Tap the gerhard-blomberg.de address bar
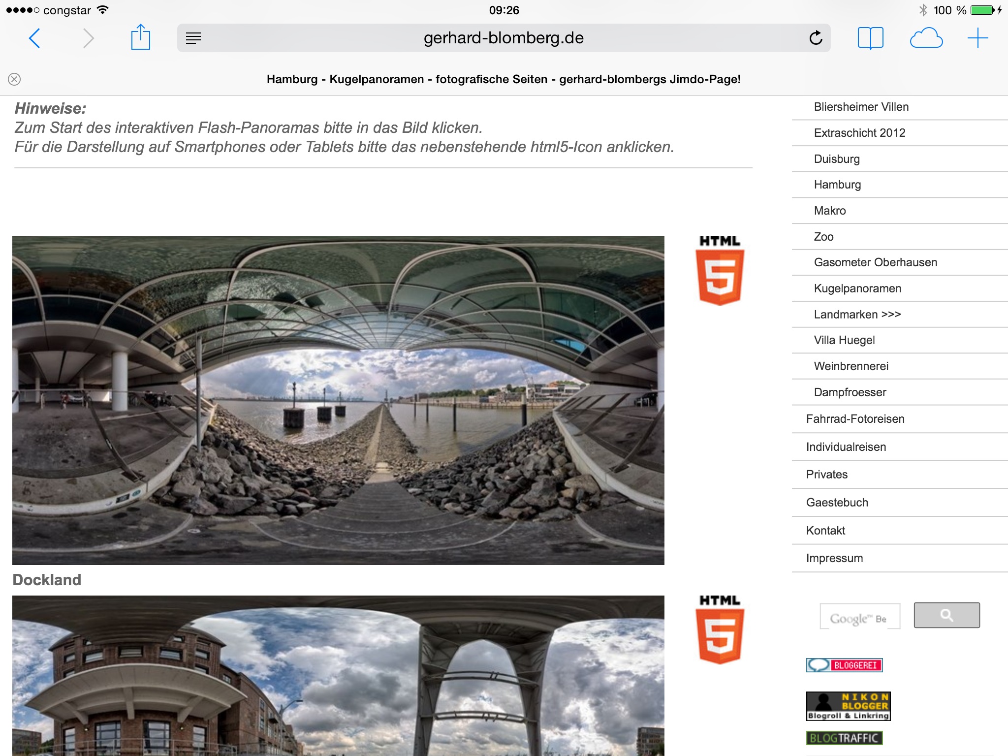1008x756 pixels. click(x=503, y=38)
